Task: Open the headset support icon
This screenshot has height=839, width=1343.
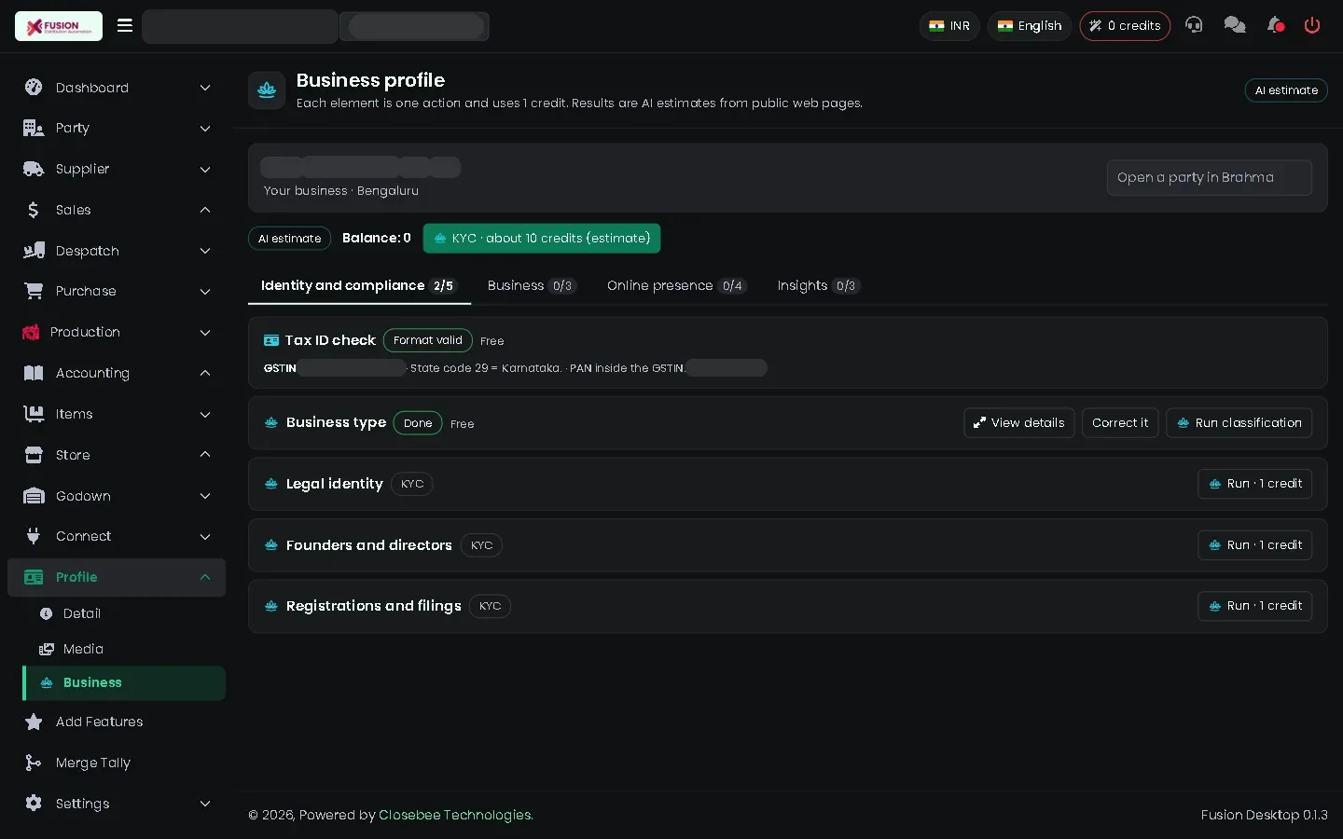Action: pos(1194,25)
